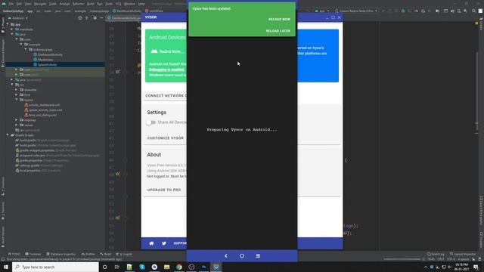
Task: Click the debug bug icon in toolbar
Action: click(x=403, y=11)
